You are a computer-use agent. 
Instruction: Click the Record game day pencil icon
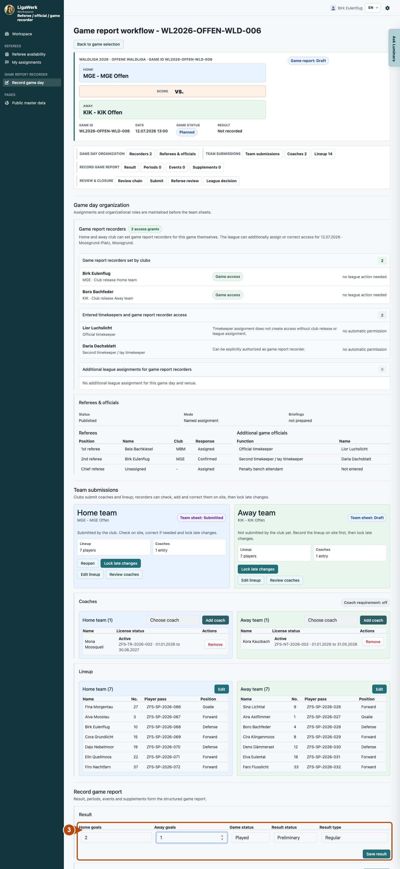tap(7, 83)
